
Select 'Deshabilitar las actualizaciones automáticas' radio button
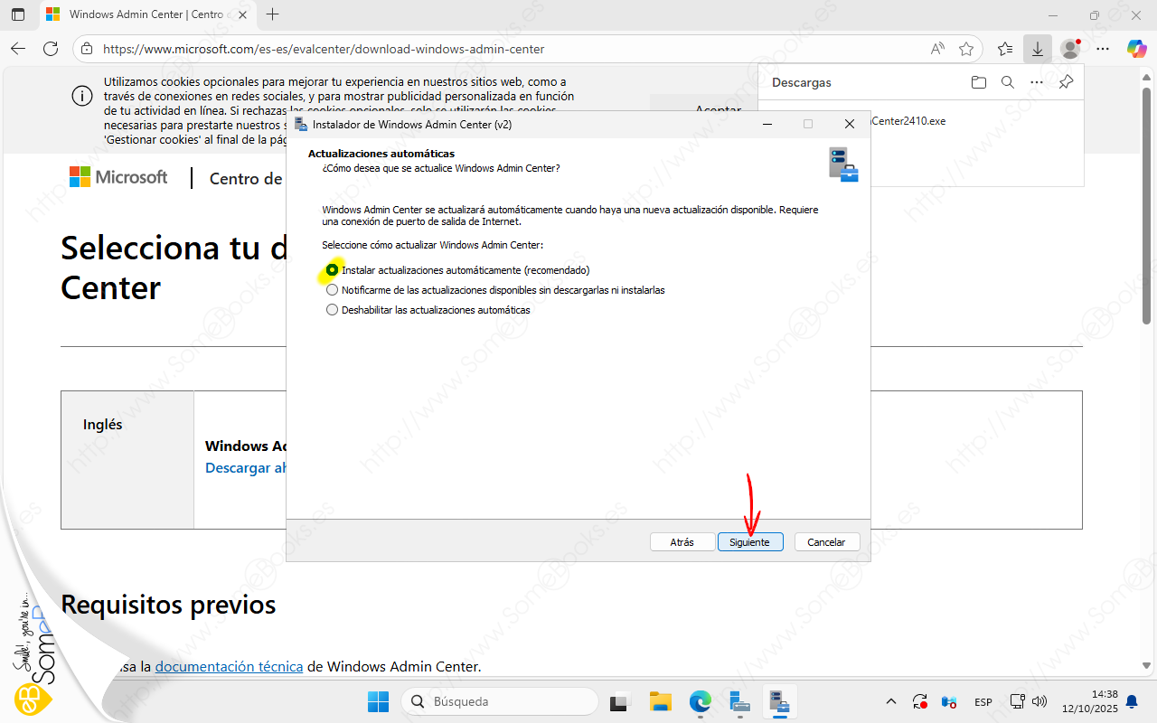click(333, 310)
